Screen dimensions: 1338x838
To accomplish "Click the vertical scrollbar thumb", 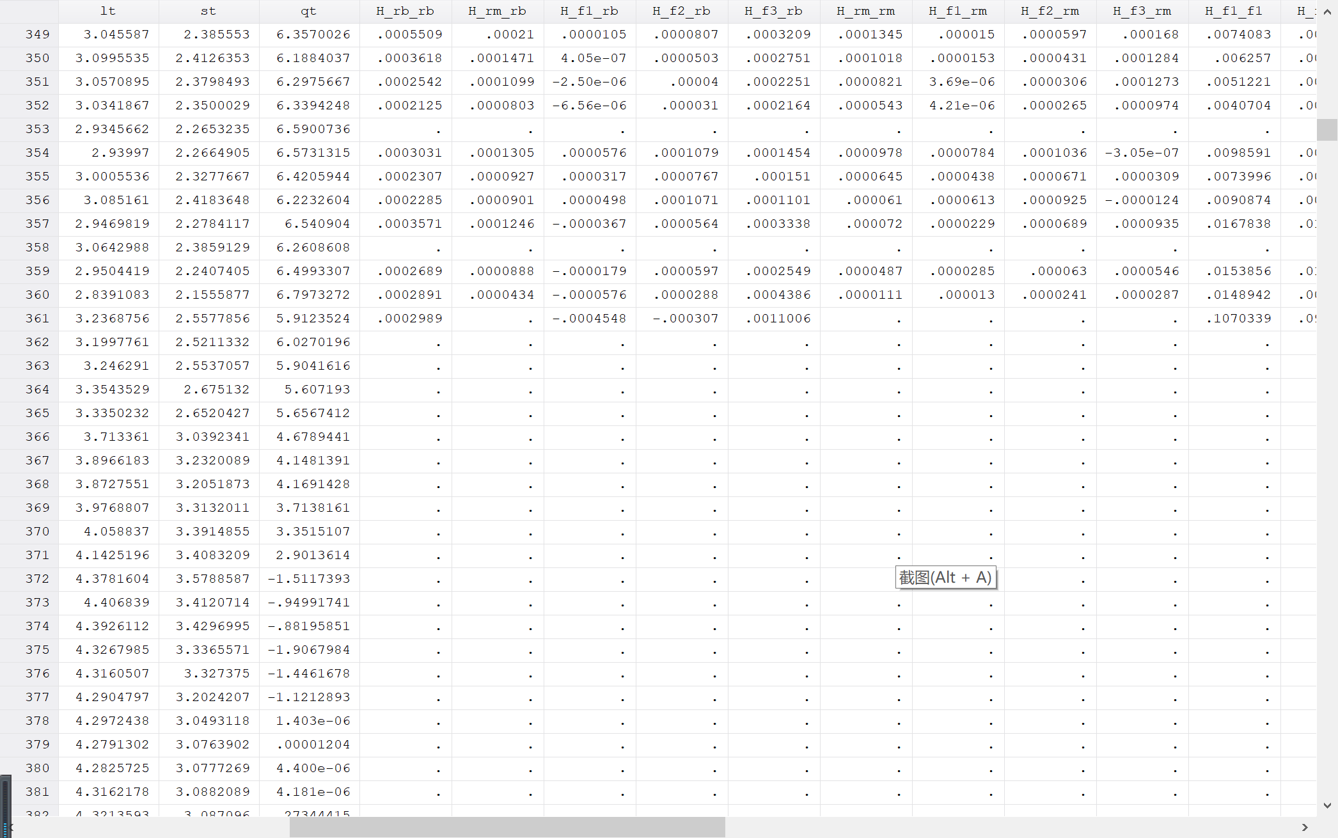I will point(1327,130).
